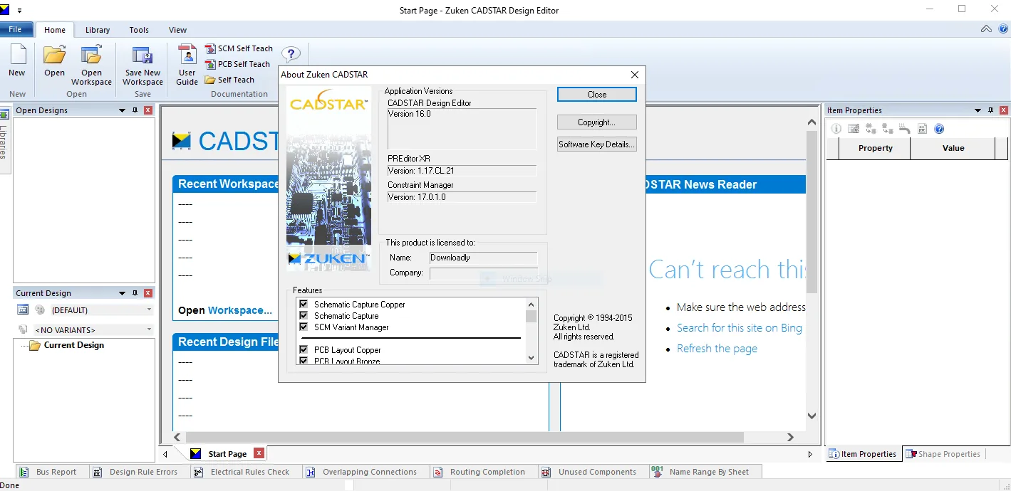The height and width of the screenshot is (491, 1011).
Task: Click the Save New Workspace icon
Action: pyautogui.click(x=142, y=56)
